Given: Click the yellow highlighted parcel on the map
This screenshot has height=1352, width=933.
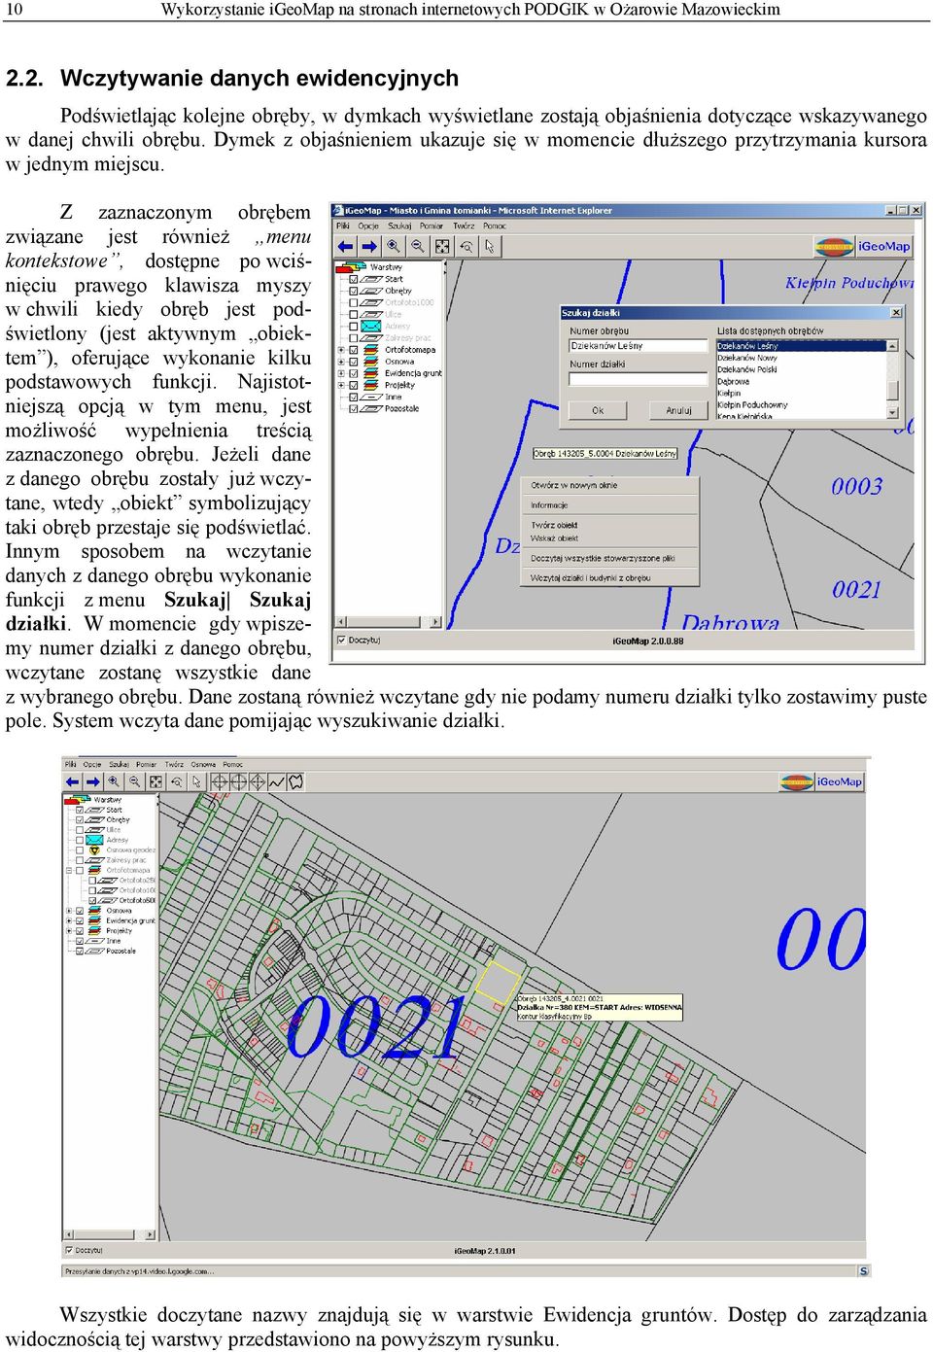Looking at the screenshot, I should (x=499, y=982).
